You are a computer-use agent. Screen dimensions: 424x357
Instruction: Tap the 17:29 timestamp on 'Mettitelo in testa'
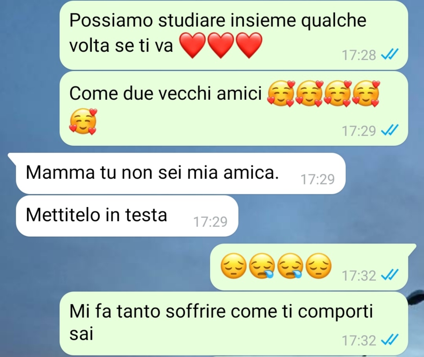(x=210, y=222)
